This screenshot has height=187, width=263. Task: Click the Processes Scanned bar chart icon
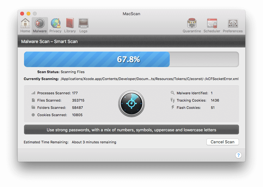(x=34, y=93)
